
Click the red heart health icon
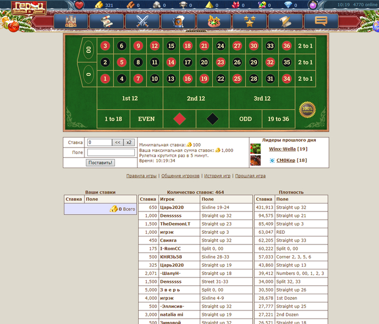[79, 5]
